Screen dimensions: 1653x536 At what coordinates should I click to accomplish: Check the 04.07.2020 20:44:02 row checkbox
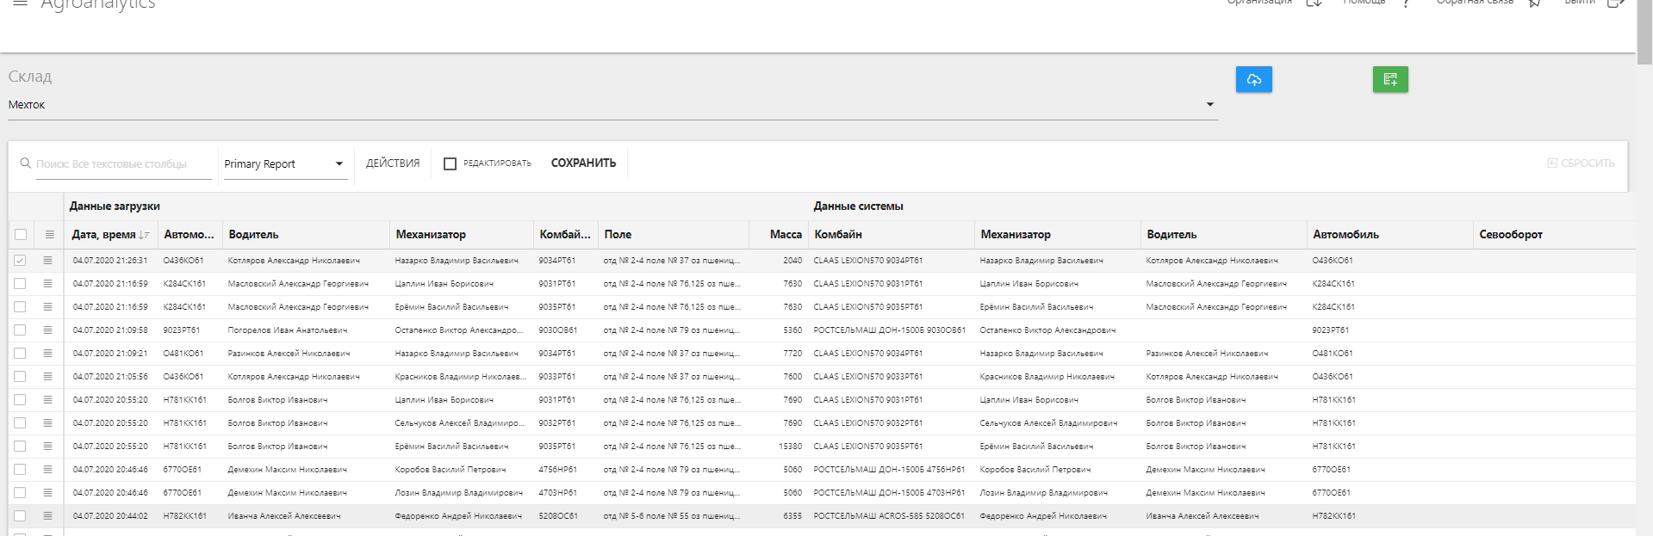pyautogui.click(x=21, y=515)
